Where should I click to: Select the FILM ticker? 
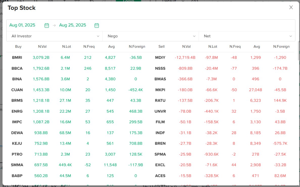click(x=160, y=122)
